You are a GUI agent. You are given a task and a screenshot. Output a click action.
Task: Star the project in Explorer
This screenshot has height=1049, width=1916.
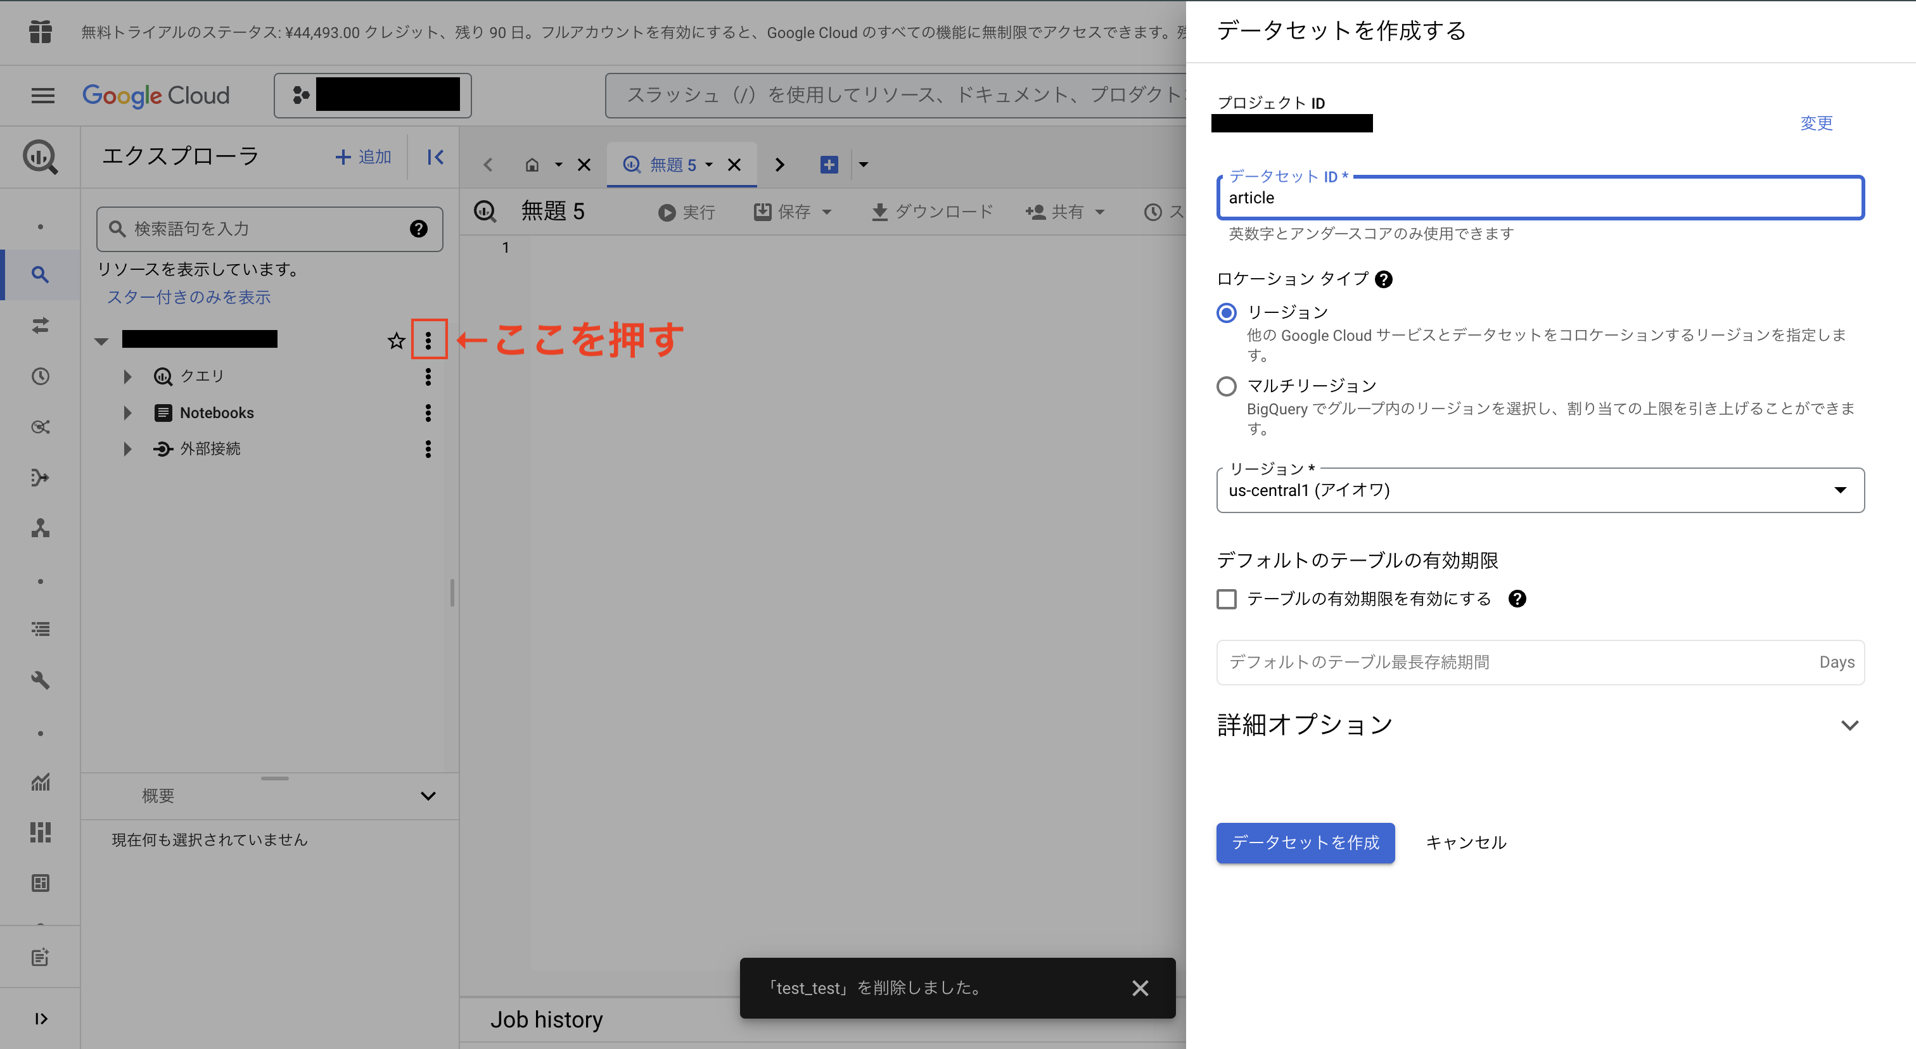tap(396, 341)
